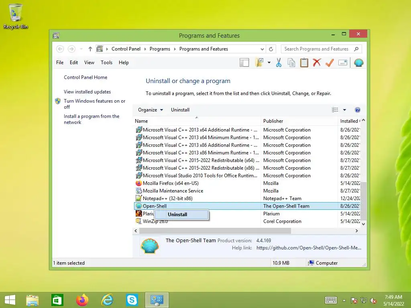Select Mozilla Maintenance Service row
This screenshot has width=411, height=308.
click(x=247, y=191)
